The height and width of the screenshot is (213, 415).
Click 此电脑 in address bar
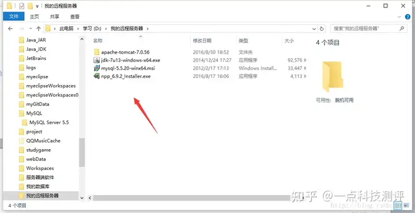coord(66,29)
